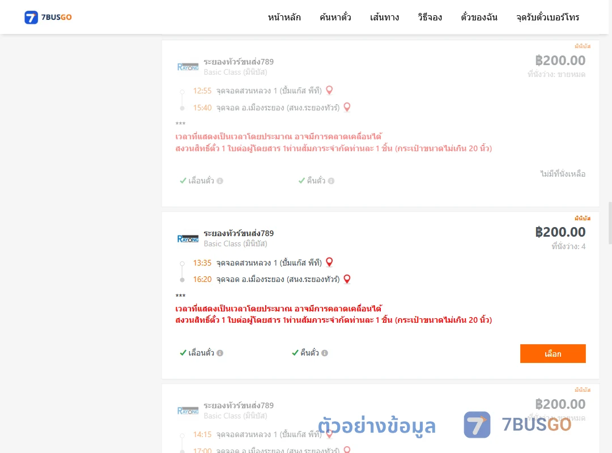Click operator name ระยองทัวร์ขนส่ง789 on 13:35 trip
Image resolution: width=612 pixels, height=453 pixels.
tap(239, 233)
